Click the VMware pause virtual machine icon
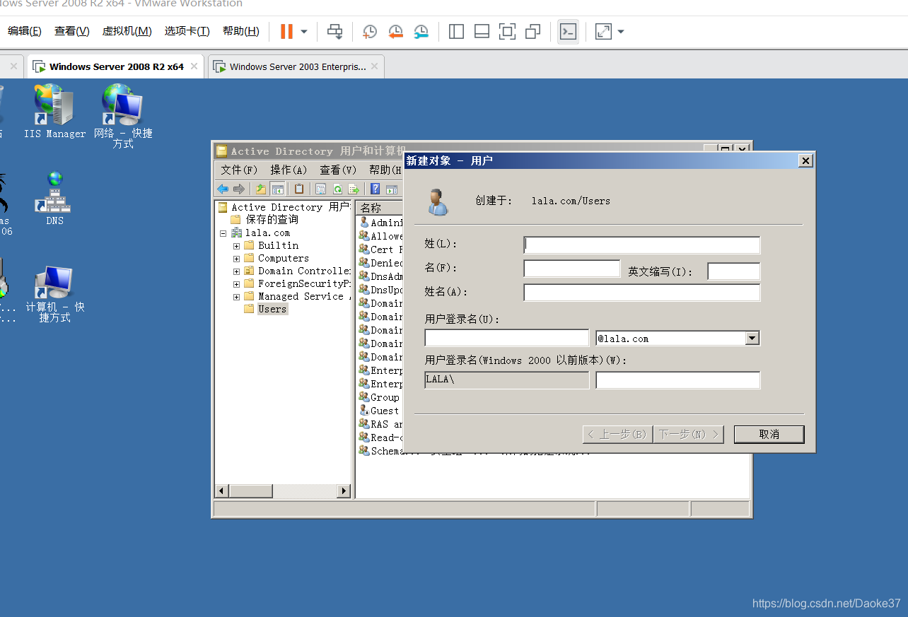This screenshot has width=908, height=617. (286, 32)
